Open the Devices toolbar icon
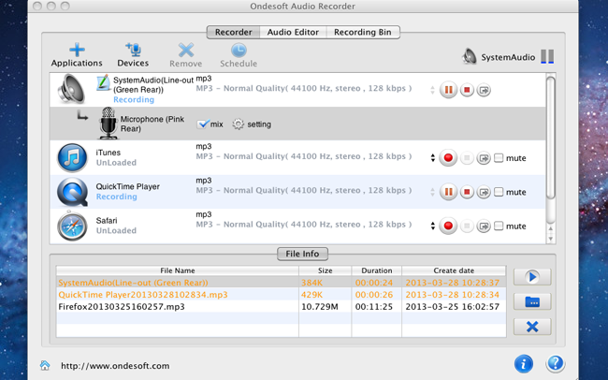The width and height of the screenshot is (608, 380). coord(133,50)
